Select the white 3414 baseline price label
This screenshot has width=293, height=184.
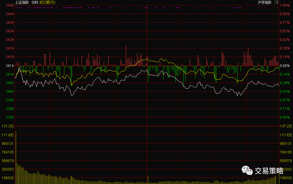[10, 66]
